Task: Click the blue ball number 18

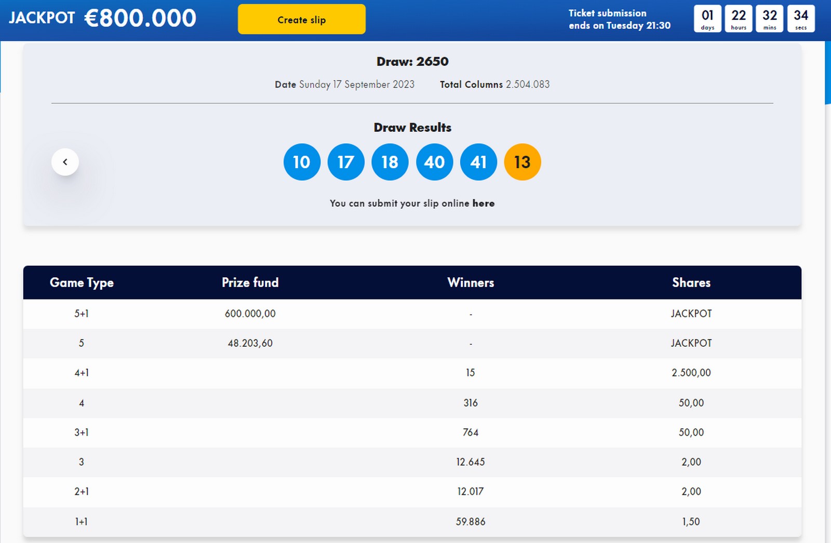Action: (390, 162)
